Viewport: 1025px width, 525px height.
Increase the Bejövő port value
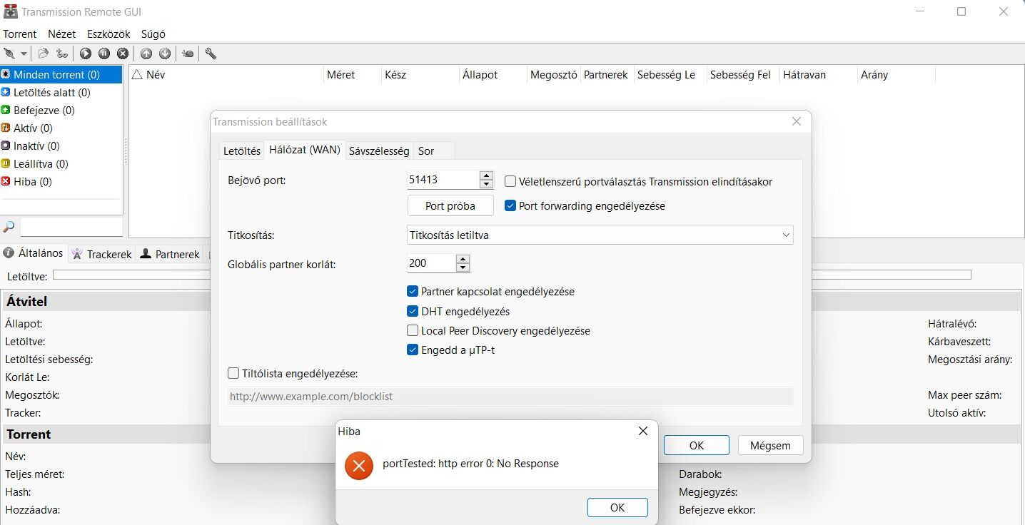click(487, 175)
